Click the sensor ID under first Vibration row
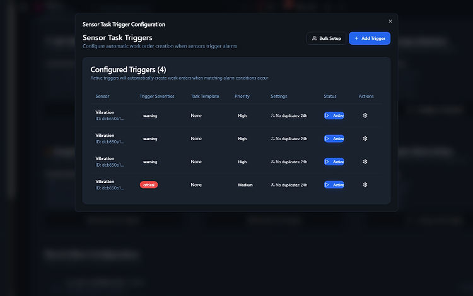This screenshot has height=296, width=473. pos(110,119)
